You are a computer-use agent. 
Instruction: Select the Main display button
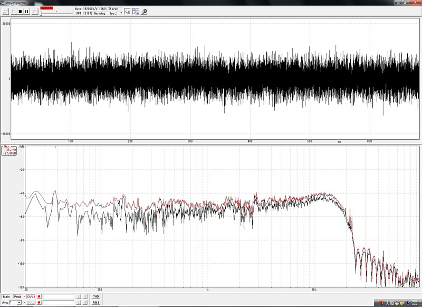pyautogui.click(x=6, y=296)
